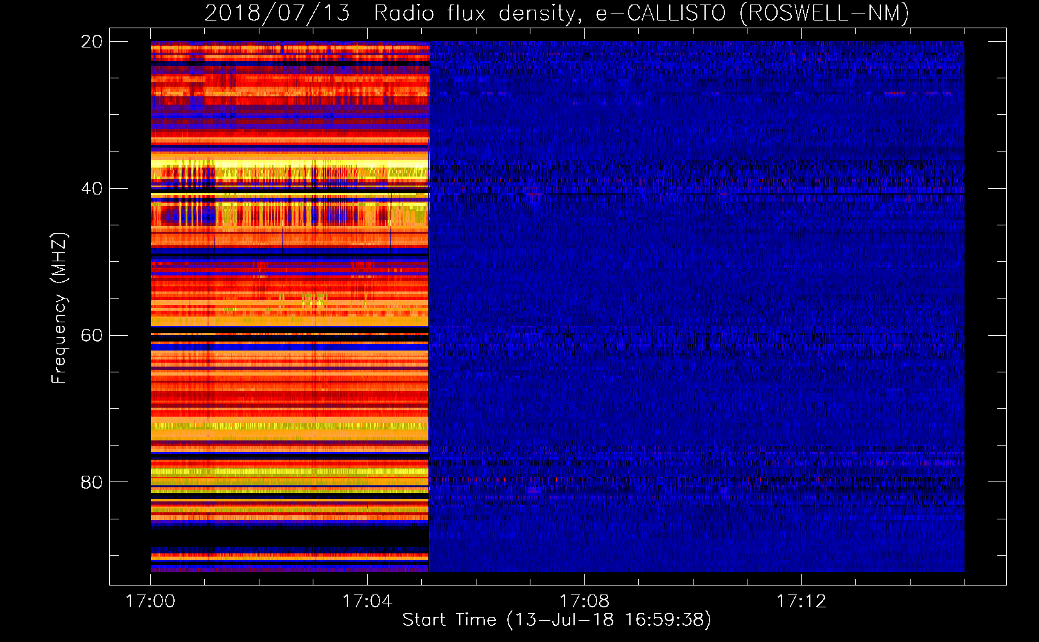Click the '40' frequency tick label
The image size is (1039, 642).
coord(91,189)
